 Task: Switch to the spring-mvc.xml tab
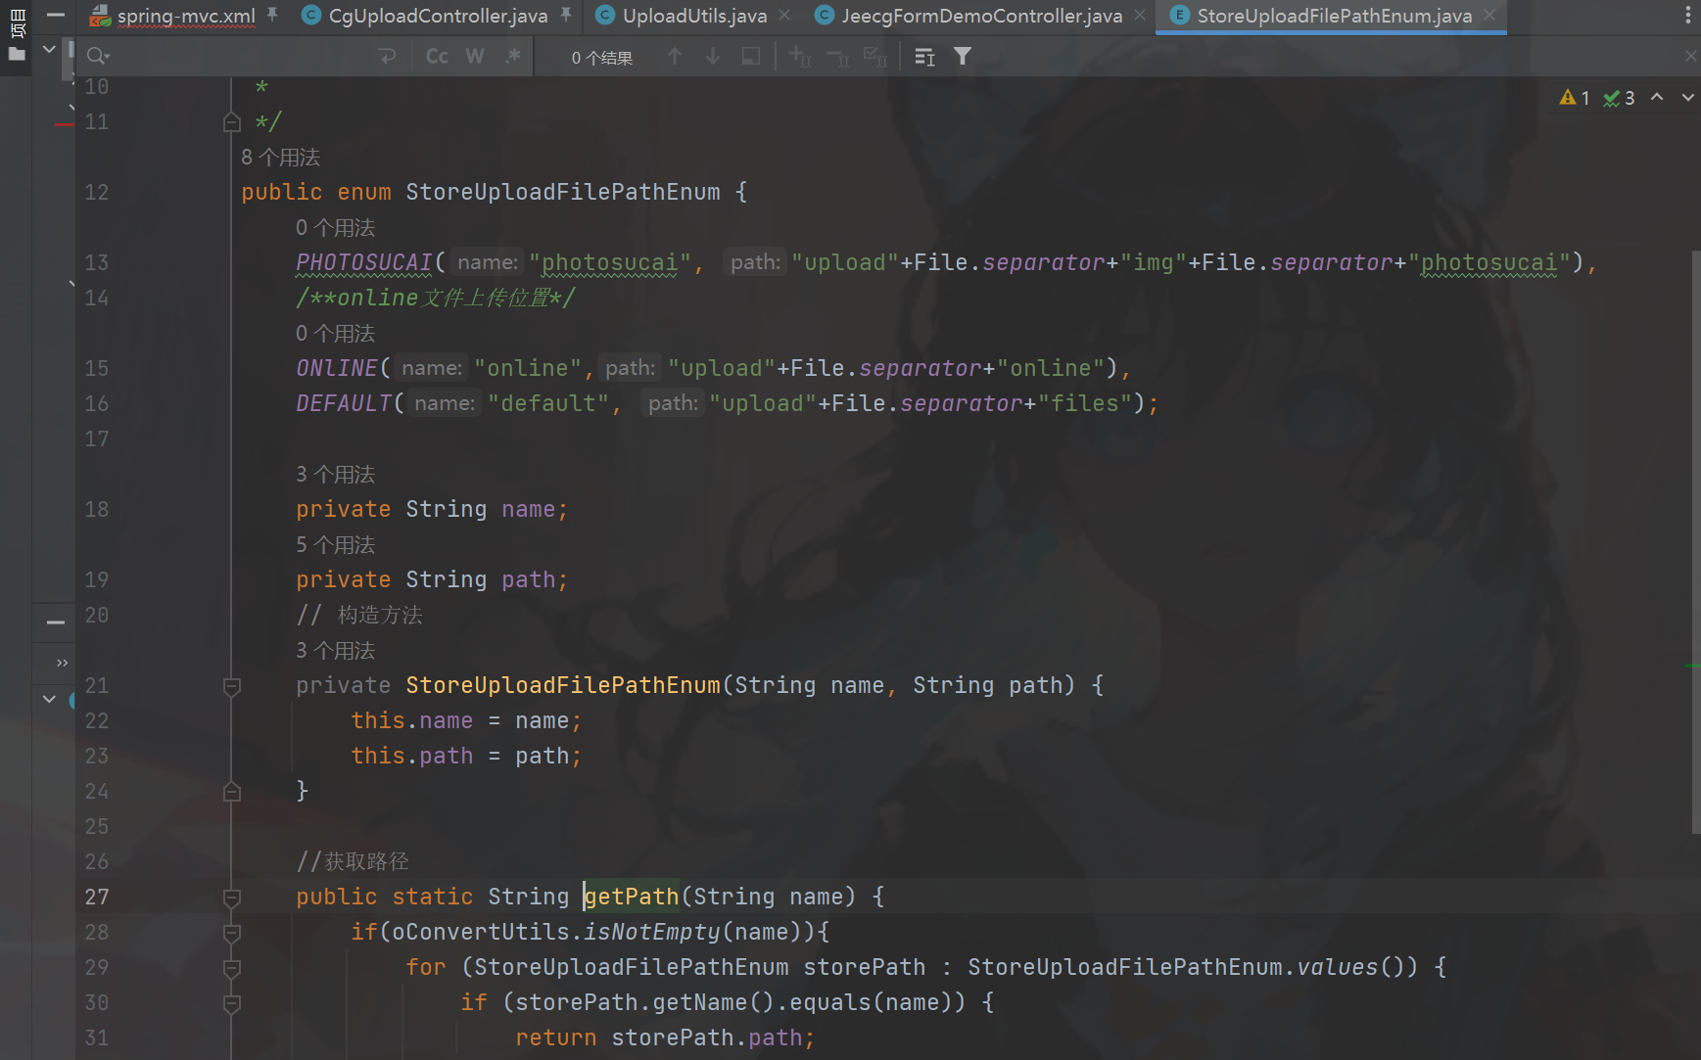pos(185,16)
